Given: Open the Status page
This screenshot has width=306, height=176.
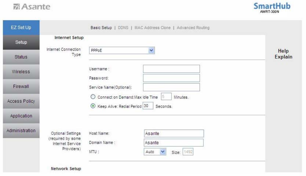Looking at the screenshot, I should (x=21, y=57).
